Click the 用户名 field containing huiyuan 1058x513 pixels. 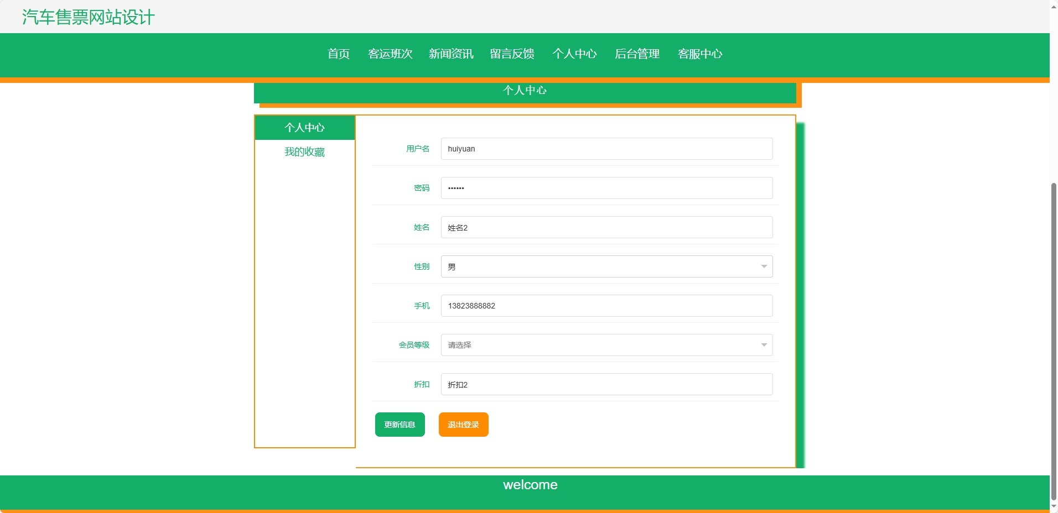pyautogui.click(x=605, y=148)
